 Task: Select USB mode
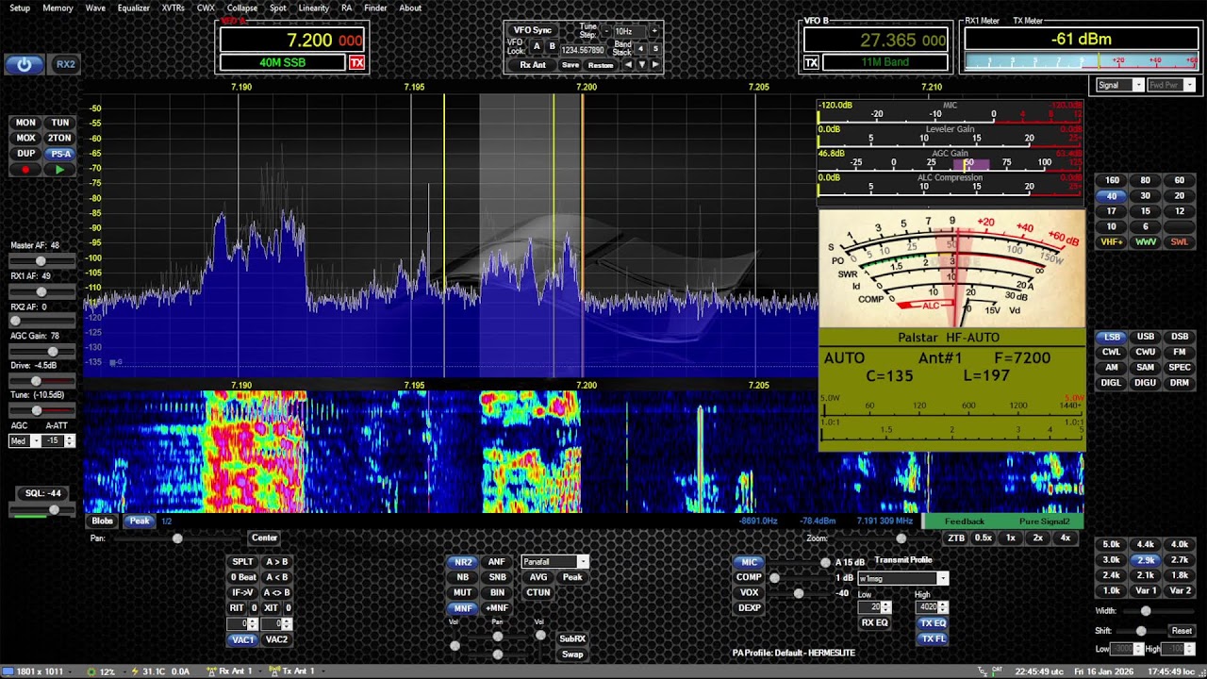[1146, 337]
